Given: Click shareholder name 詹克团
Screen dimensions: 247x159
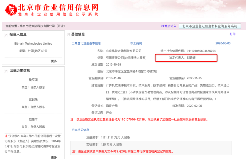Looking at the screenshot, I should (33, 80).
